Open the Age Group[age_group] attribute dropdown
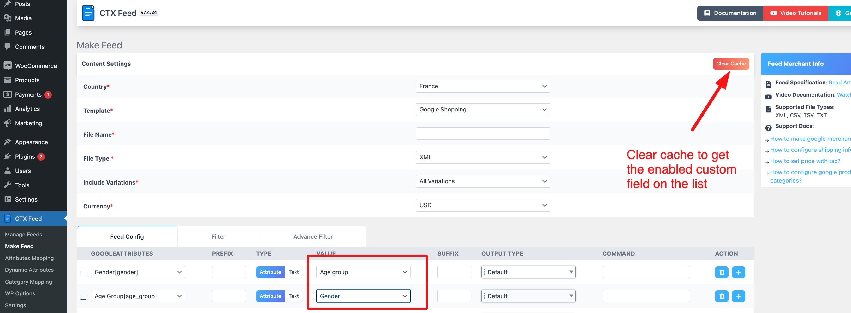 (138, 296)
